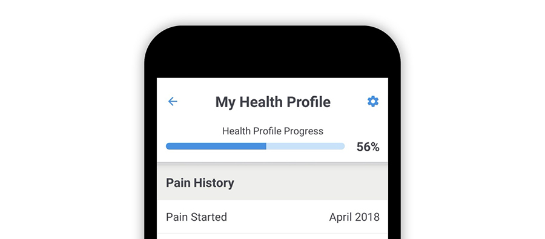Screen dimensions: 545x239
Task: Open the Pain History section header
Action: click(272, 182)
